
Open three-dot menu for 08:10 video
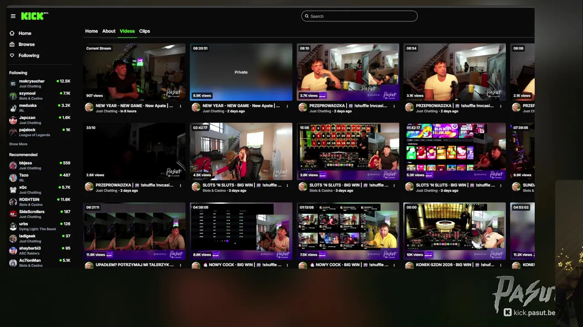(x=394, y=106)
